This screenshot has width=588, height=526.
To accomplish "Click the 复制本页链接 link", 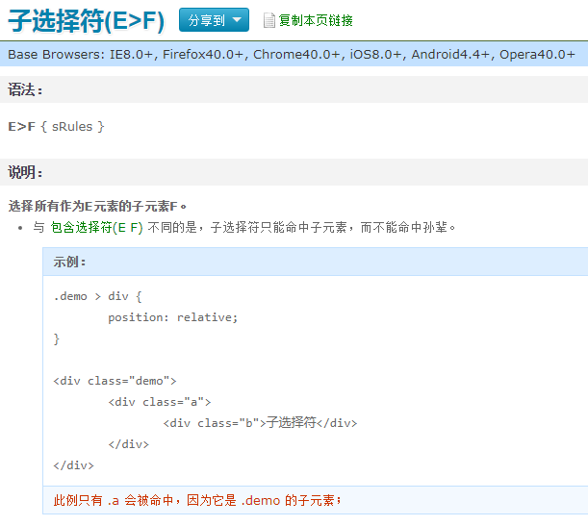I will pyautogui.click(x=316, y=20).
